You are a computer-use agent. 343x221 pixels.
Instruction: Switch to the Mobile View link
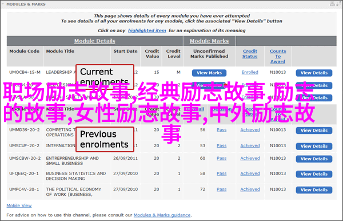click(19, 206)
